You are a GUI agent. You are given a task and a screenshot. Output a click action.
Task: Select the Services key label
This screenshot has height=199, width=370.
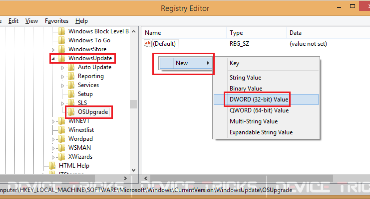(x=88, y=85)
